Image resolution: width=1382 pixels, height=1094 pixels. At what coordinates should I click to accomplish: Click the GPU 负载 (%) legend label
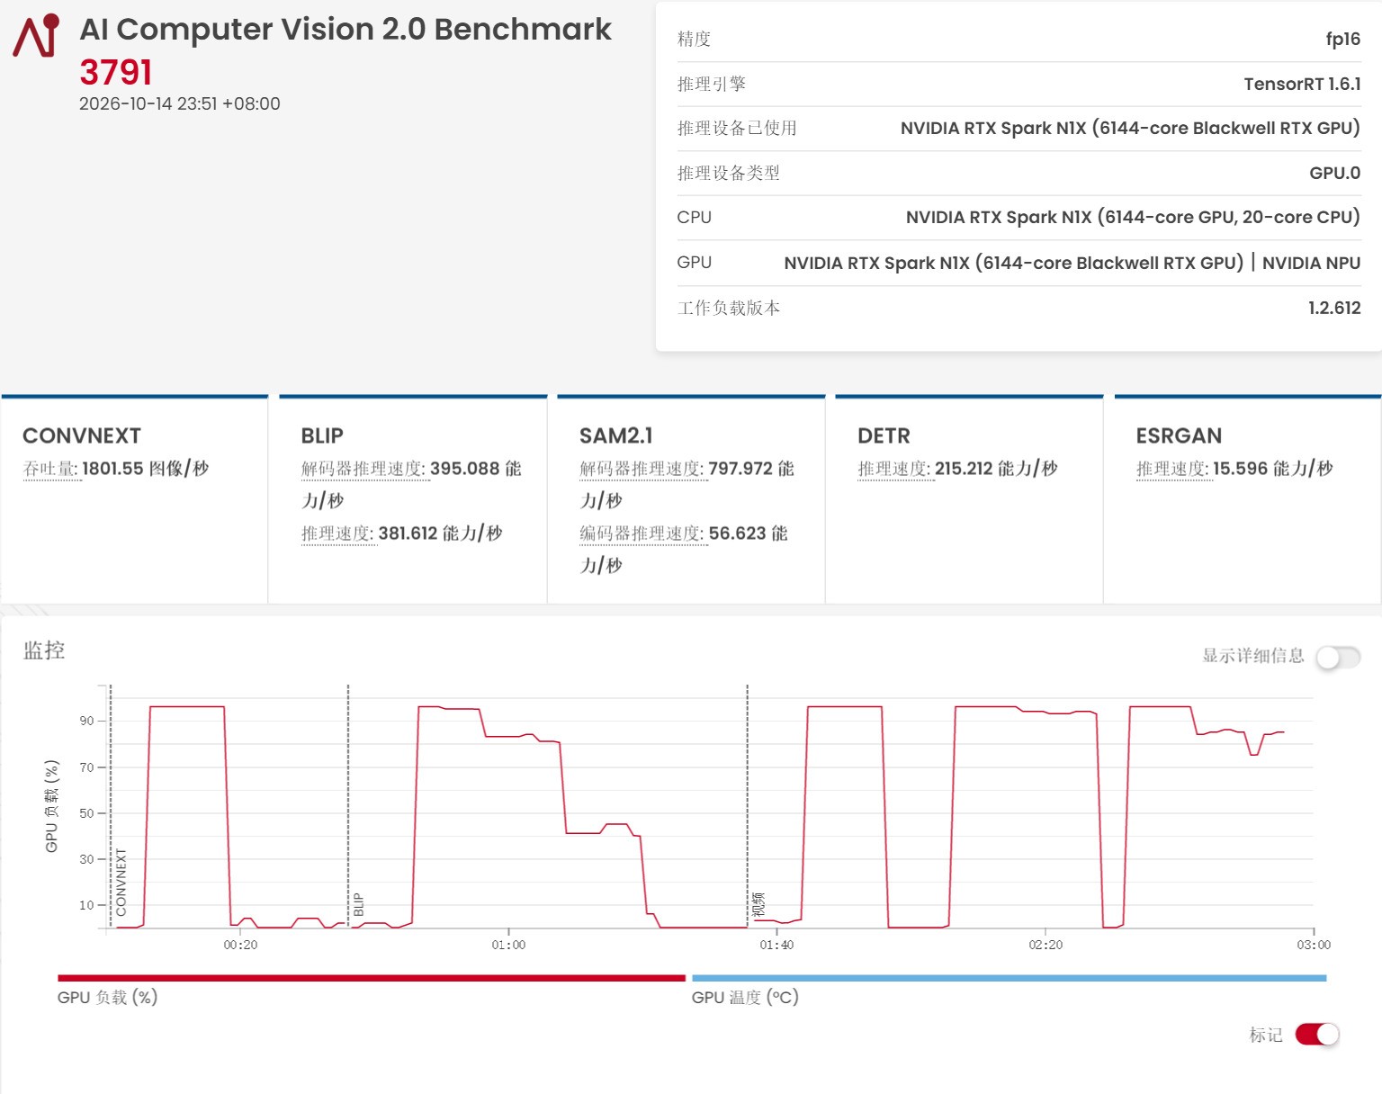(x=107, y=997)
